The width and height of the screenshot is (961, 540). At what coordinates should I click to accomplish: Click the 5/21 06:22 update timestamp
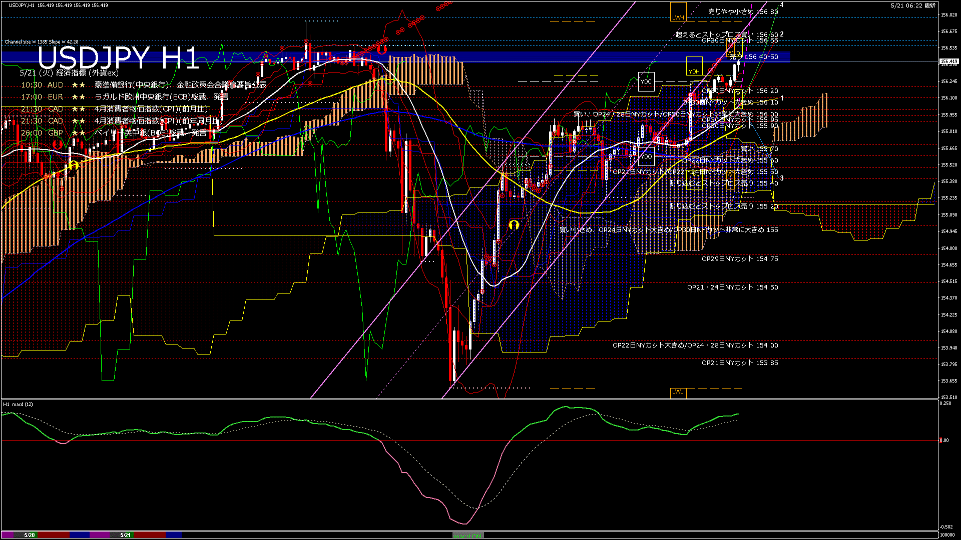click(913, 5)
